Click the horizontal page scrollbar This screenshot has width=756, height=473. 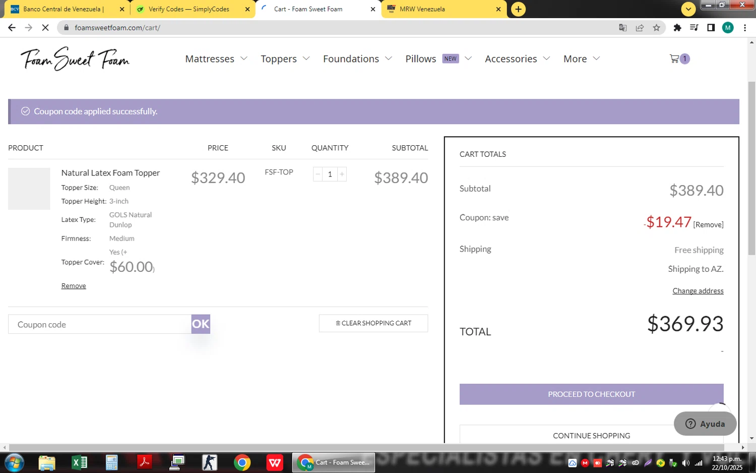366,447
